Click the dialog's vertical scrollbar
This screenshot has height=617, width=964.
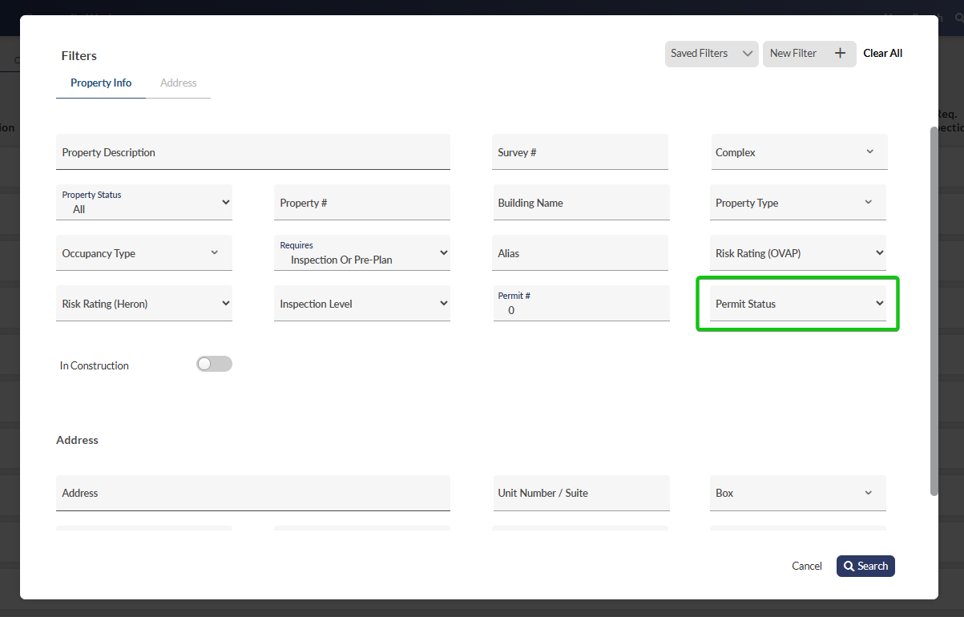pyautogui.click(x=934, y=311)
